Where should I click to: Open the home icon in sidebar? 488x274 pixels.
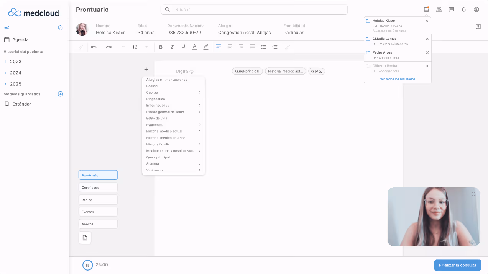(x=60, y=28)
